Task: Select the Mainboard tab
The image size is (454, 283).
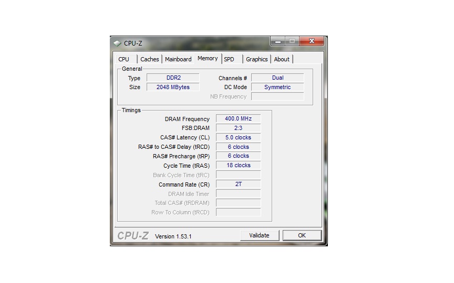Action: pyautogui.click(x=178, y=59)
